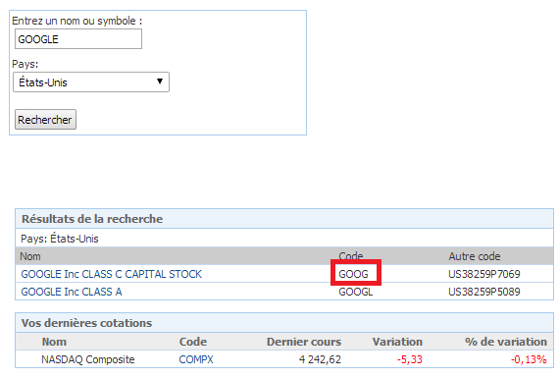Viewport: 559px width, 378px height.
Task: Open the Pays country dropdown
Action: point(91,82)
